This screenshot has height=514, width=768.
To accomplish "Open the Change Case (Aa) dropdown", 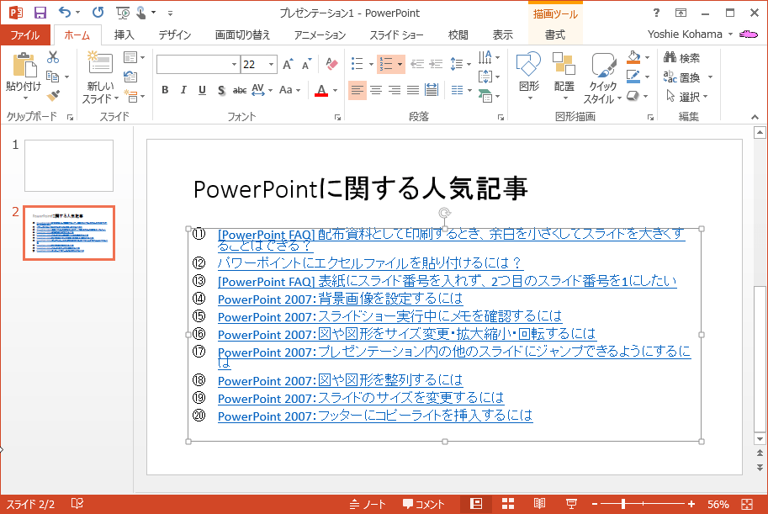I will point(289,90).
